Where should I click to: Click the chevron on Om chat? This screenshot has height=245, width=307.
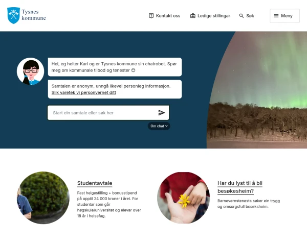point(166,126)
